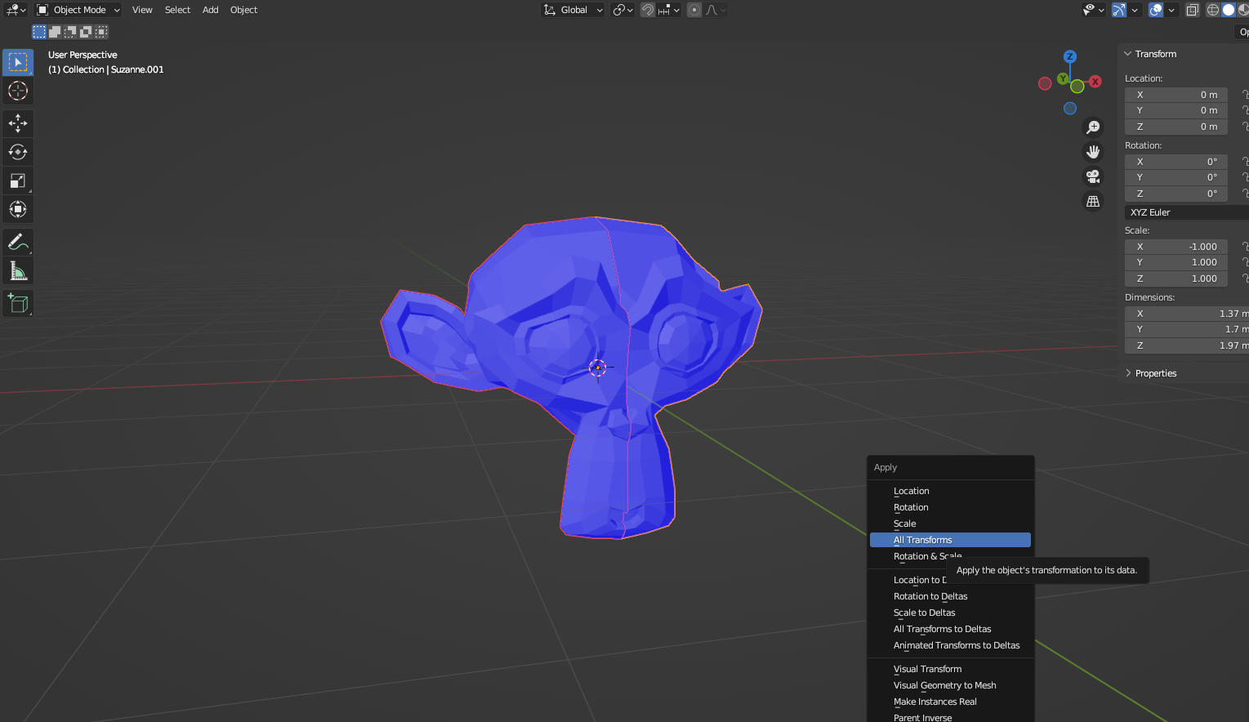Choose Rotation in the Apply menu

[950, 507]
